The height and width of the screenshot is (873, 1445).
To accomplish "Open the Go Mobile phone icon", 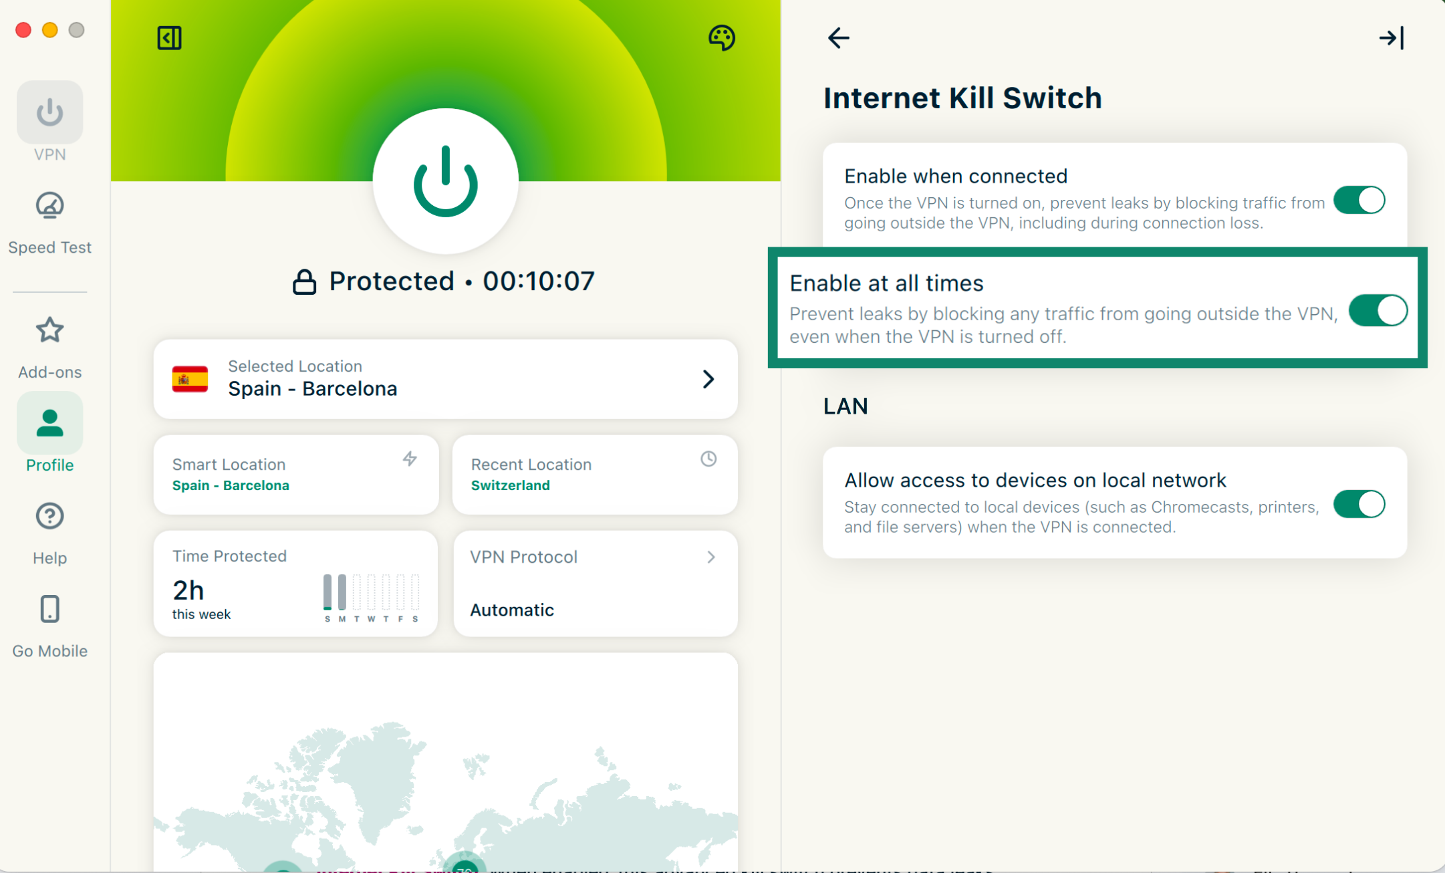I will [x=49, y=609].
